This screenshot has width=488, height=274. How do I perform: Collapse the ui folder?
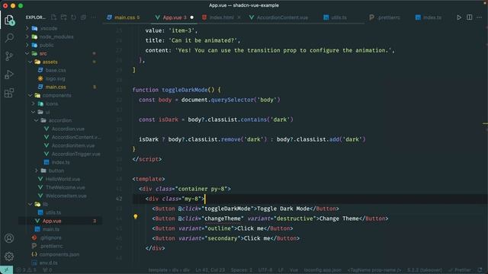point(47,112)
